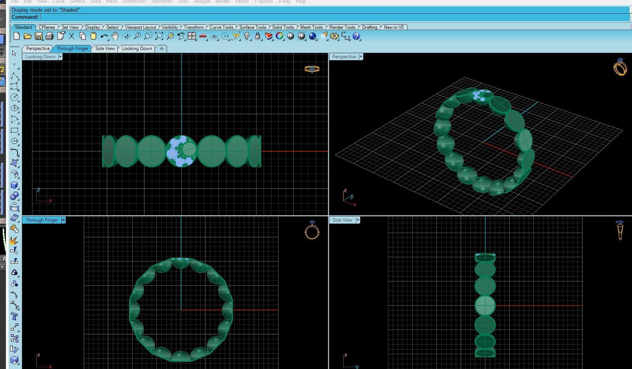
Task: Click into the Command input field
Action: (334, 17)
